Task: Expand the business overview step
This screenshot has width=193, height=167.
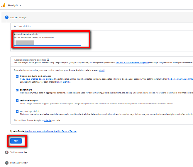Action: point(19,163)
